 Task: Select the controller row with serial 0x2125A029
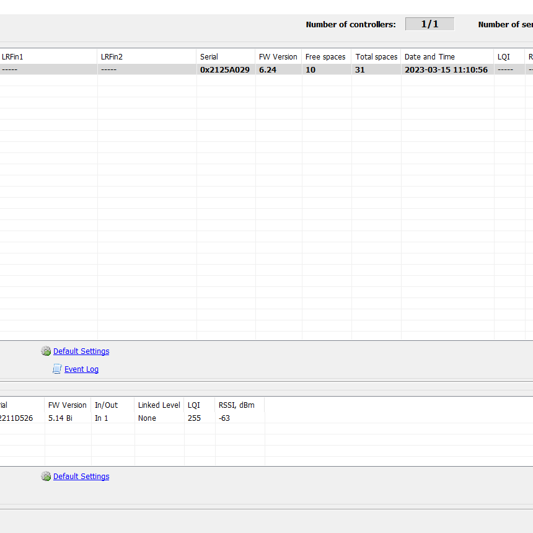(225, 70)
